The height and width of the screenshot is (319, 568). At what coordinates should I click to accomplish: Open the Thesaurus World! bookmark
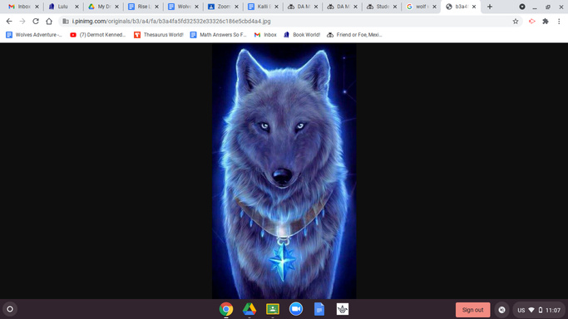point(159,35)
